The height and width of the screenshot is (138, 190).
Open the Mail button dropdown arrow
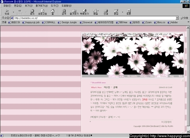pos(98,11)
